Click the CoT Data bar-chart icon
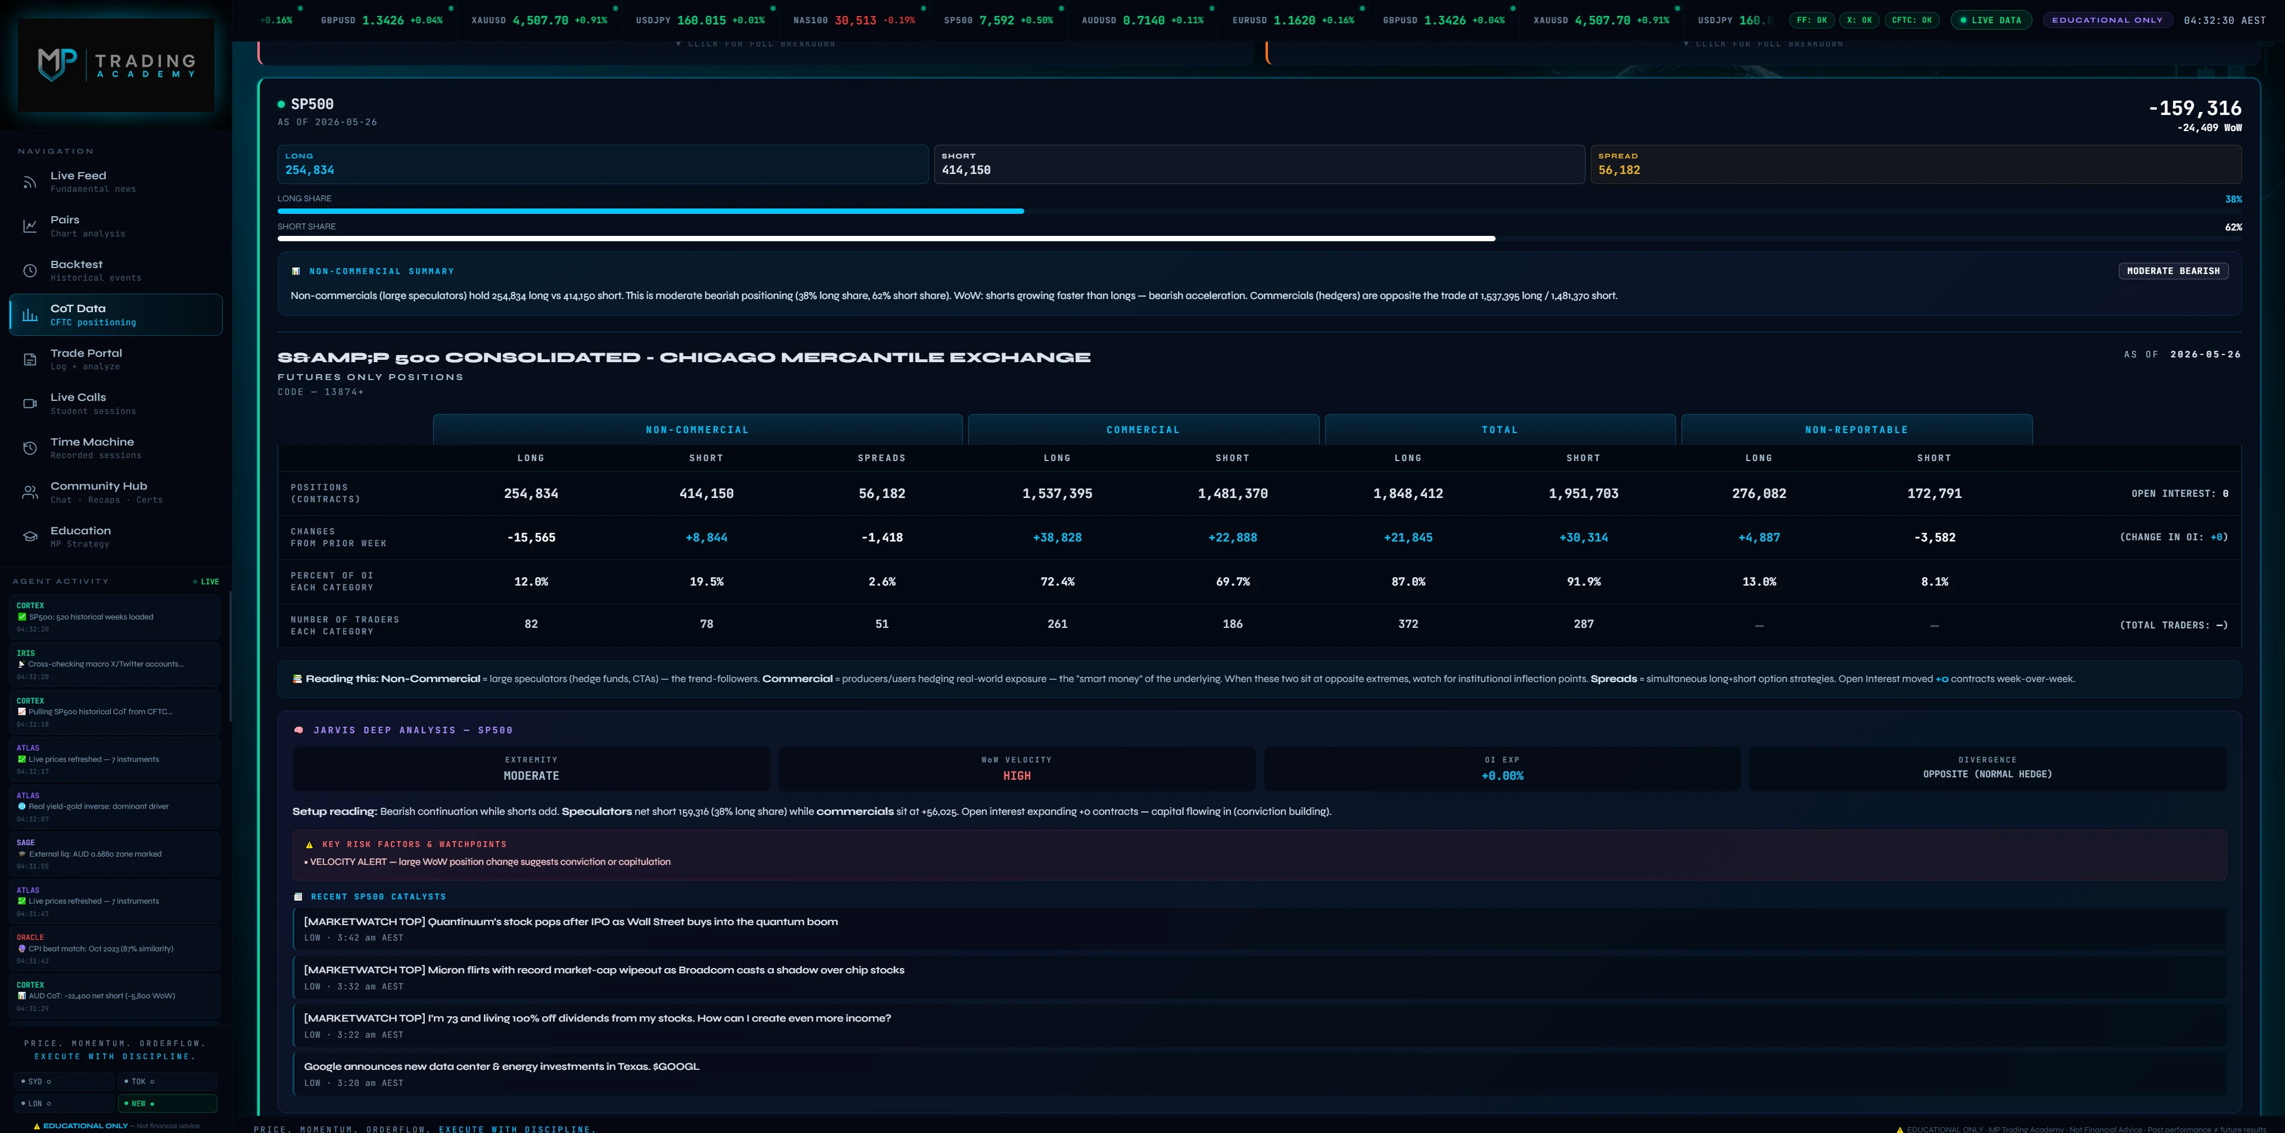The image size is (2285, 1133). 30,315
